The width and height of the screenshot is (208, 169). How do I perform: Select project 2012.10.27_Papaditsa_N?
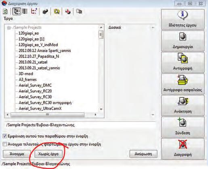pyautogui.click(x=39, y=56)
